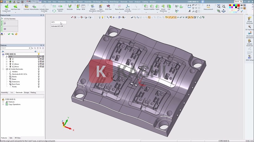
Task: Click the Activate UCS Off button
Action: coord(57,26)
